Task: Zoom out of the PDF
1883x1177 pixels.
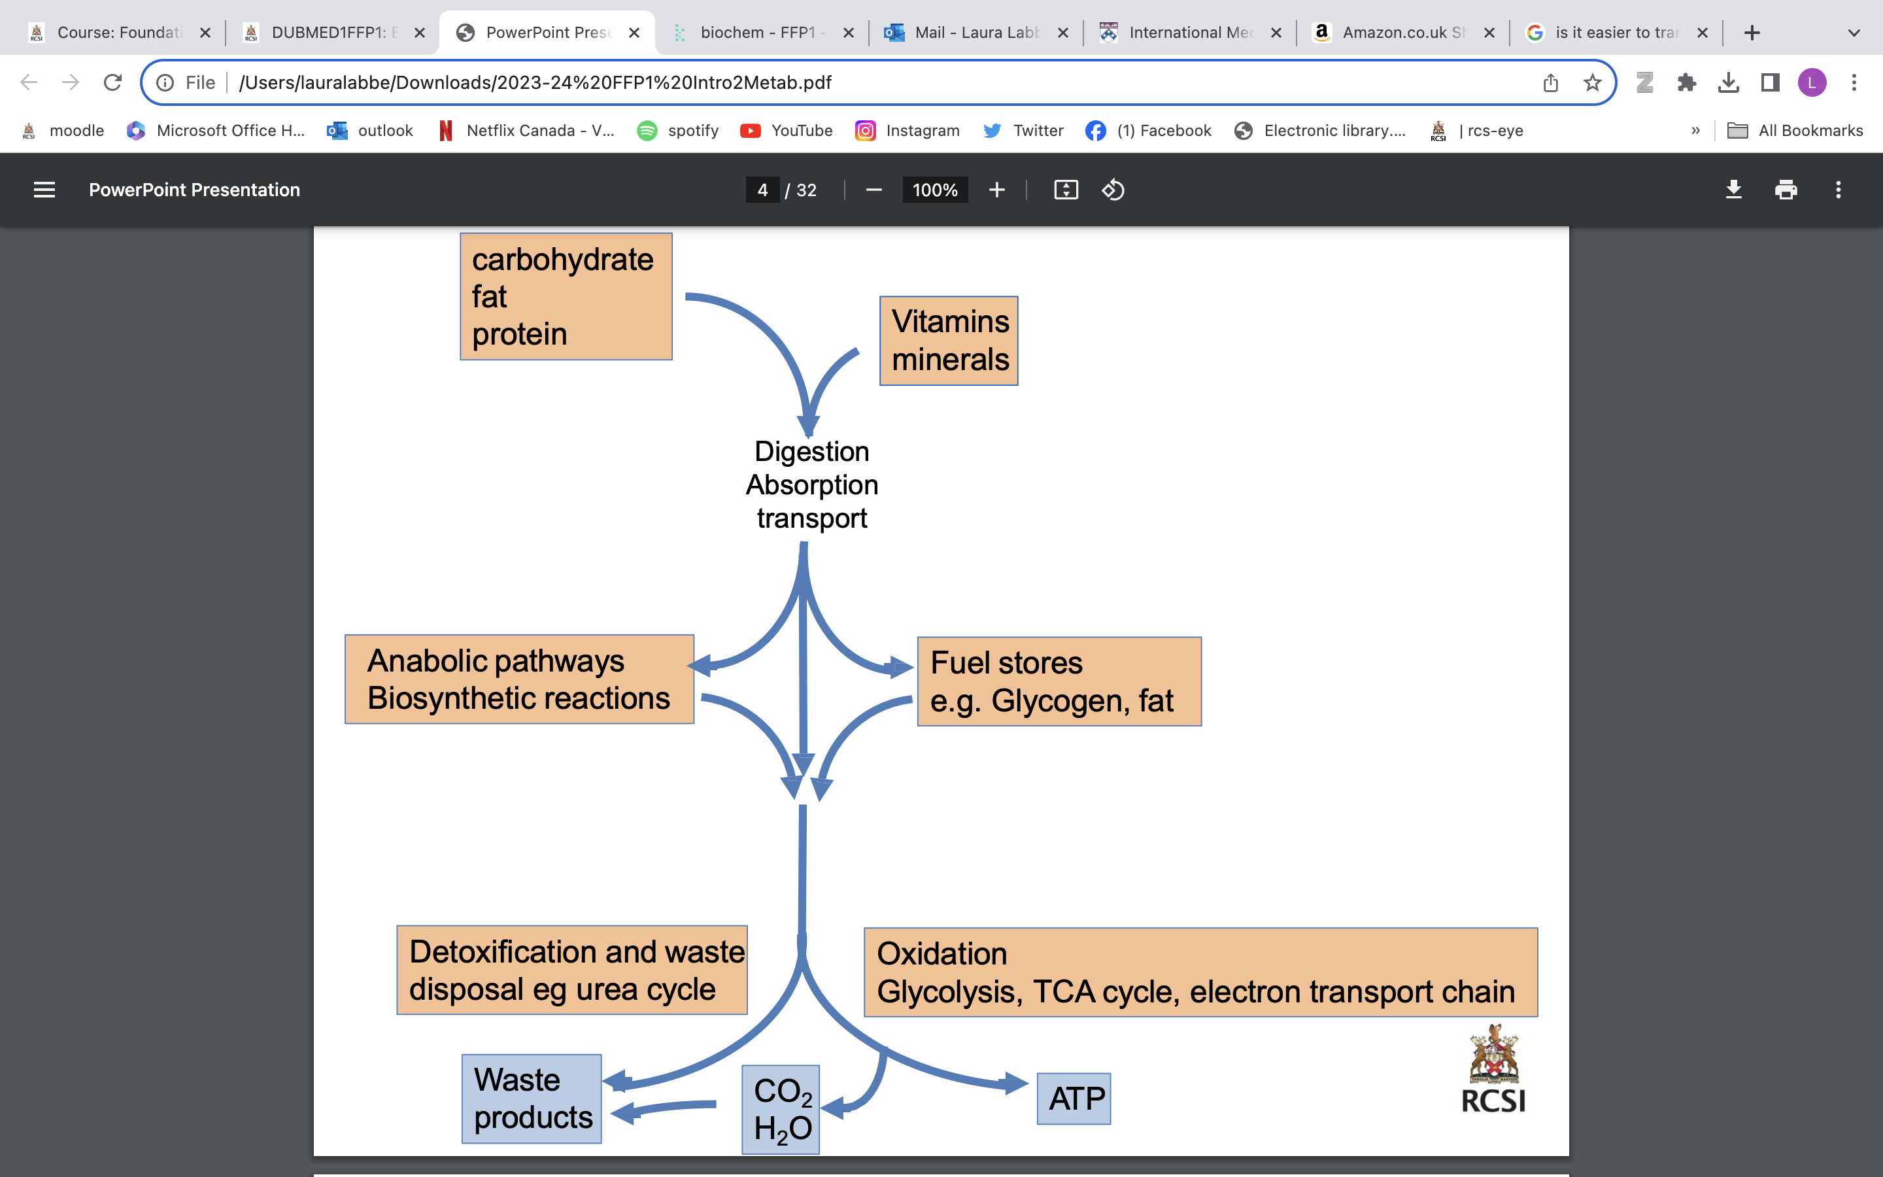Action: point(873,189)
